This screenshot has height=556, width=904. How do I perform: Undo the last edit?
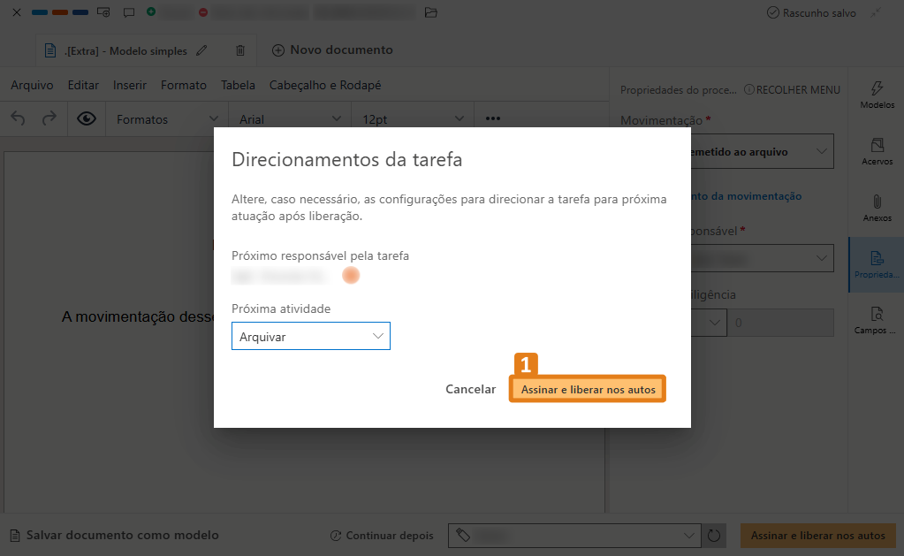18,117
